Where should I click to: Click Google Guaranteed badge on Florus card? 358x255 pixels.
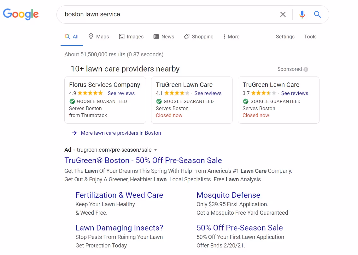coord(98,101)
